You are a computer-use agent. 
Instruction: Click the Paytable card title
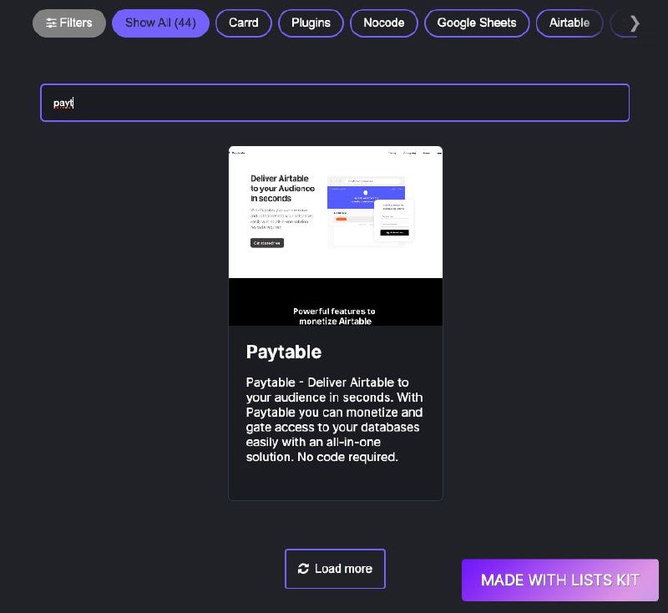tap(284, 352)
